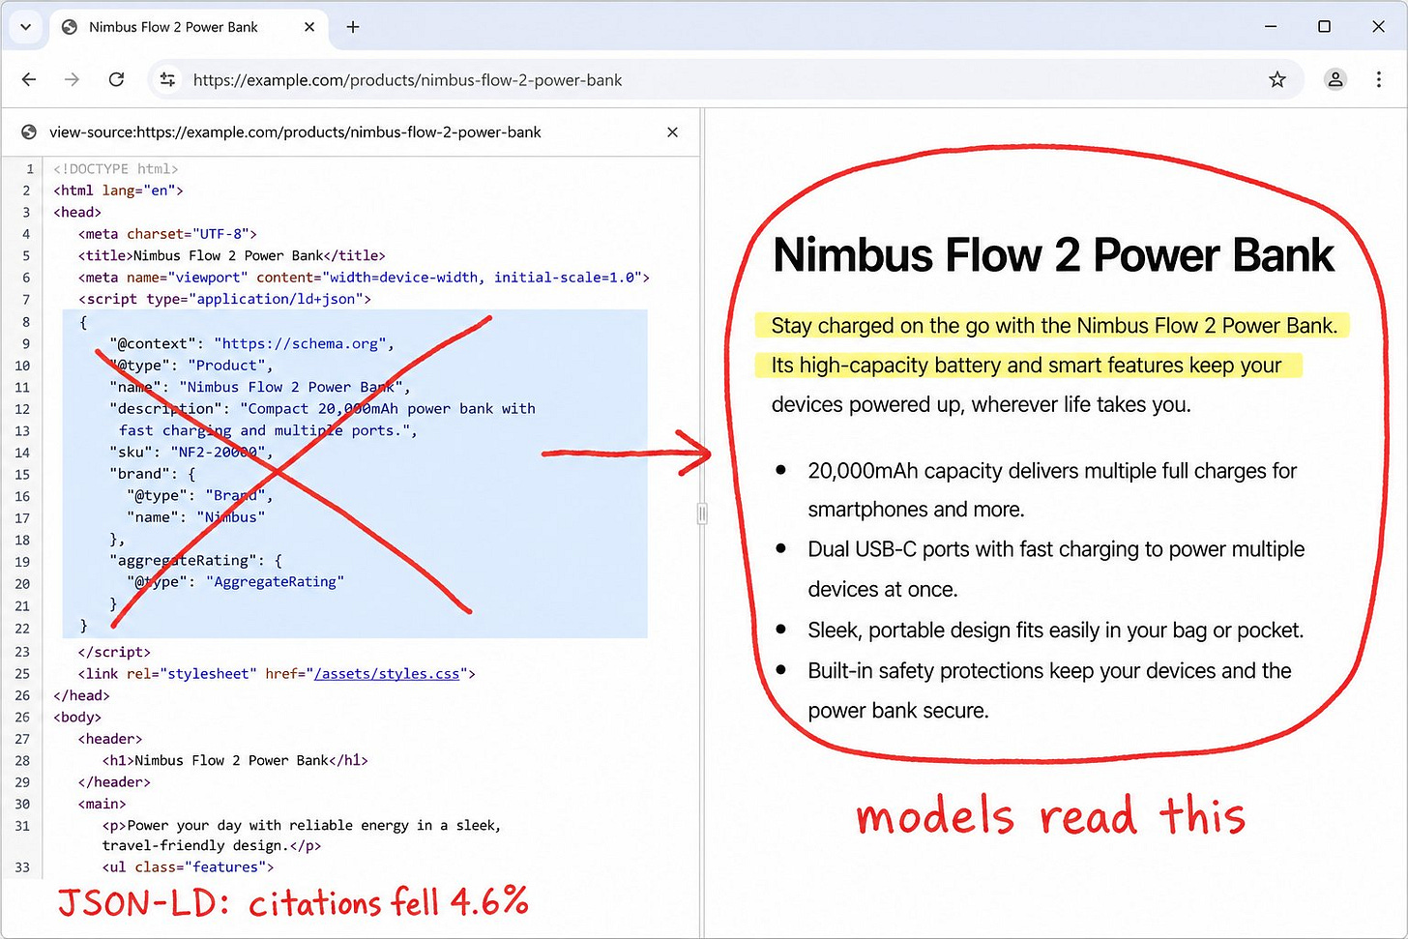Open the profile avatar menu
The width and height of the screenshot is (1408, 939).
(x=1335, y=79)
